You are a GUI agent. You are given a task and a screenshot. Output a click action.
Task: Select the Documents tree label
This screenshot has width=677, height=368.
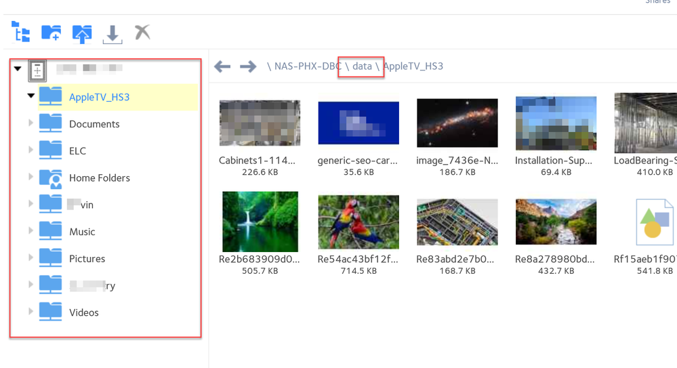(x=94, y=124)
